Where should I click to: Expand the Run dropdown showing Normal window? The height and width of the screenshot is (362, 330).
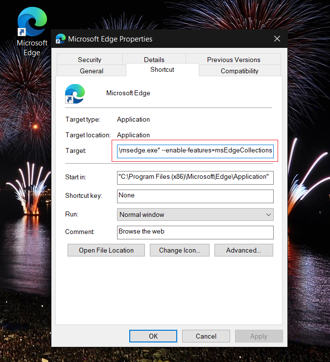[x=195, y=214]
